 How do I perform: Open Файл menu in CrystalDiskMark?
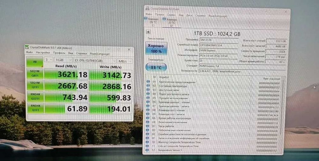click(x=29, y=52)
